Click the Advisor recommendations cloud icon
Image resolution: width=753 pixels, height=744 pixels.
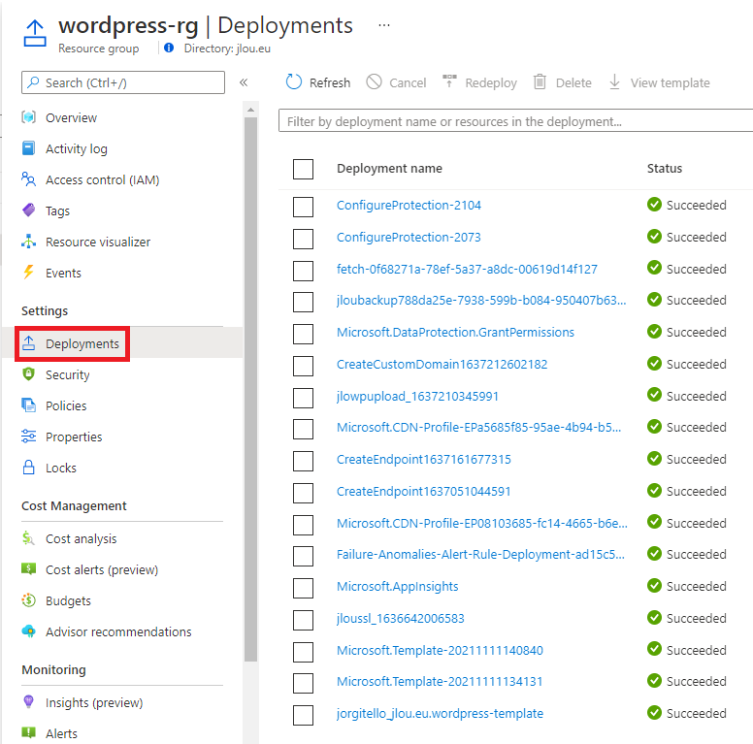pyautogui.click(x=29, y=631)
